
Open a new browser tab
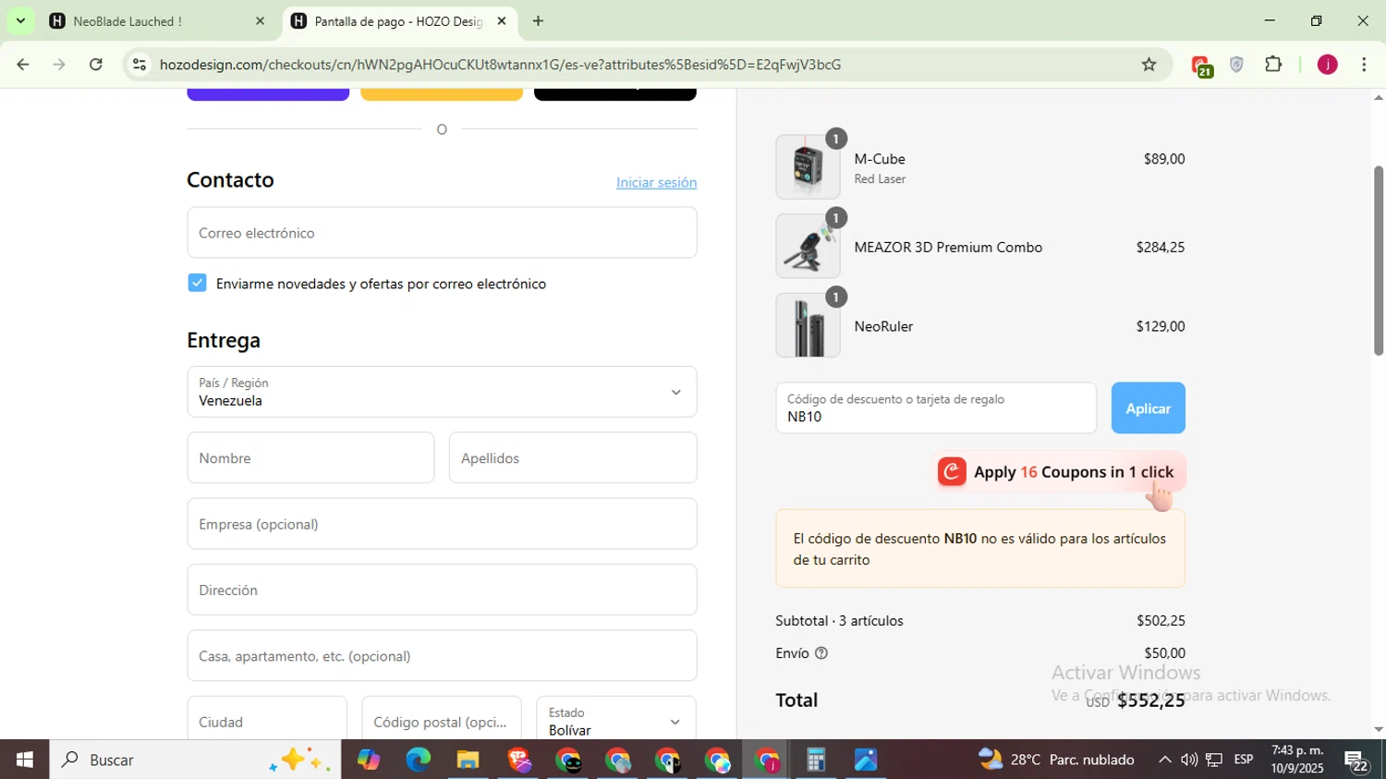(x=538, y=20)
